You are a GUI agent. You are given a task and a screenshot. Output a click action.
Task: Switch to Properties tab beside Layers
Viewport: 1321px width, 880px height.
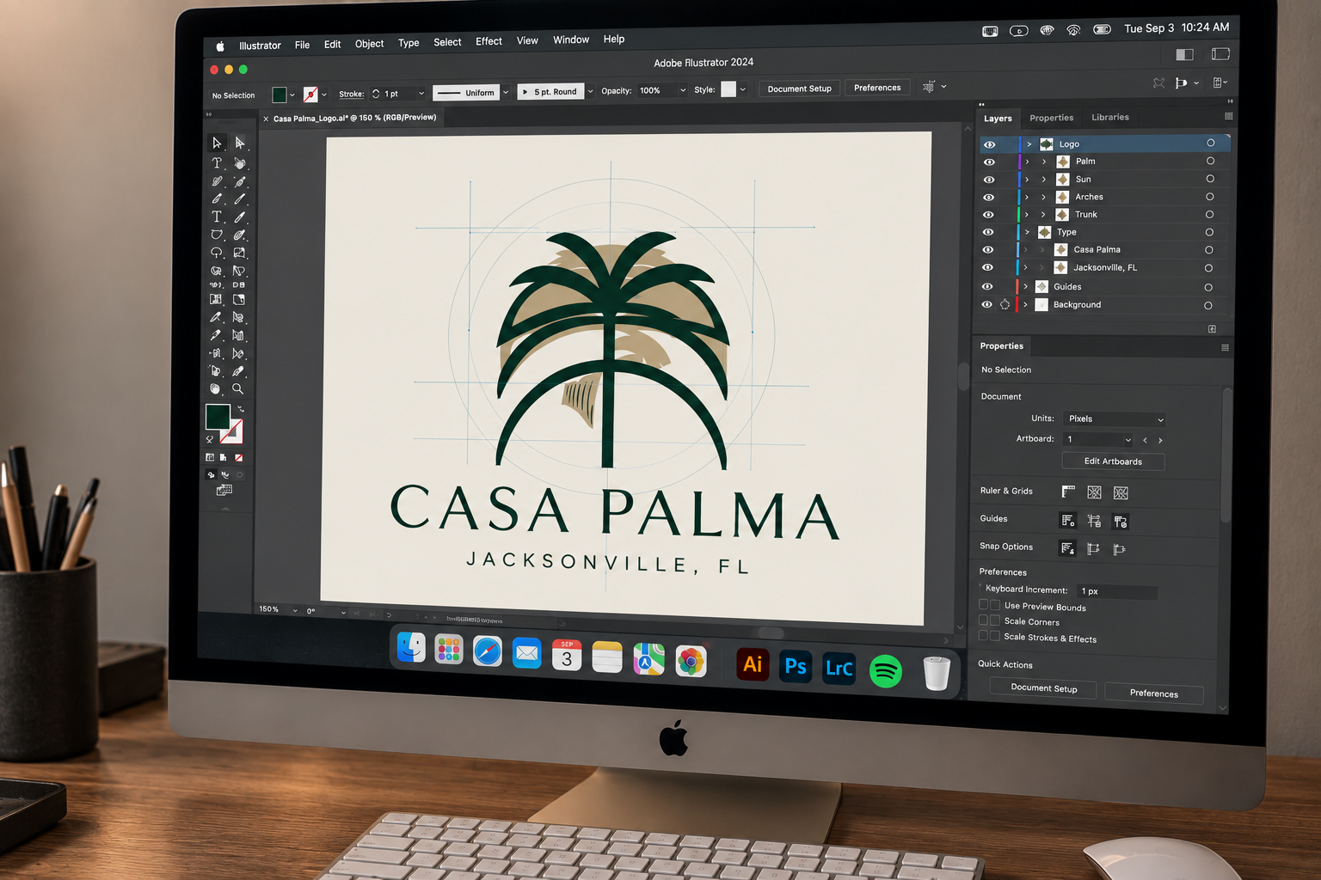(1051, 118)
